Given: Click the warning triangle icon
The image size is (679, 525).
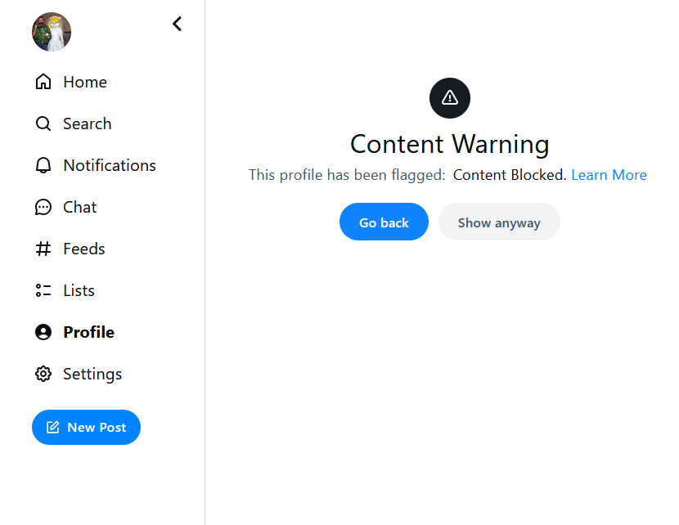Looking at the screenshot, I should [450, 98].
